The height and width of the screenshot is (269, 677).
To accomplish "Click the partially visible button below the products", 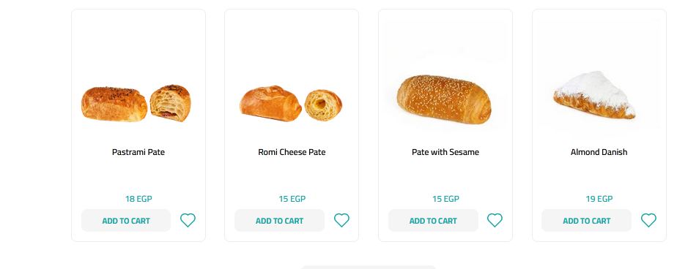I will pyautogui.click(x=368, y=268).
